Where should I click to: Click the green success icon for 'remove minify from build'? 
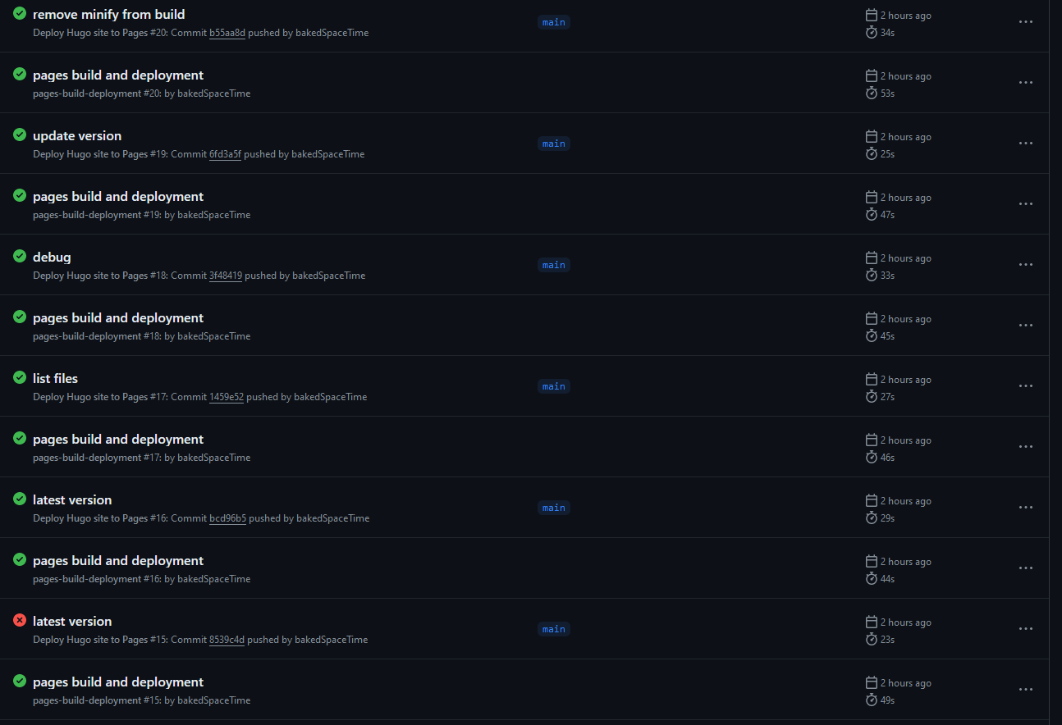click(x=19, y=14)
